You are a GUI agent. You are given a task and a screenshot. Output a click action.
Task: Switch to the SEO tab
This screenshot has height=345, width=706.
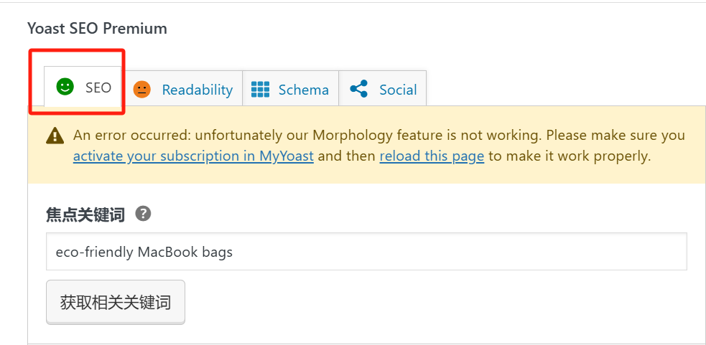(83, 87)
